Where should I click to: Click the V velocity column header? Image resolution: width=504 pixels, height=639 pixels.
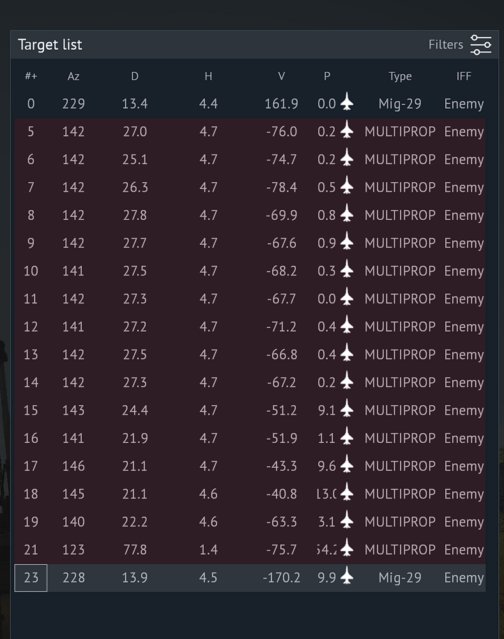pyautogui.click(x=281, y=76)
